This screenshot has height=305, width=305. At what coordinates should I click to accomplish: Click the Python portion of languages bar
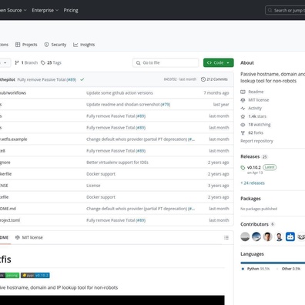click(273, 263)
